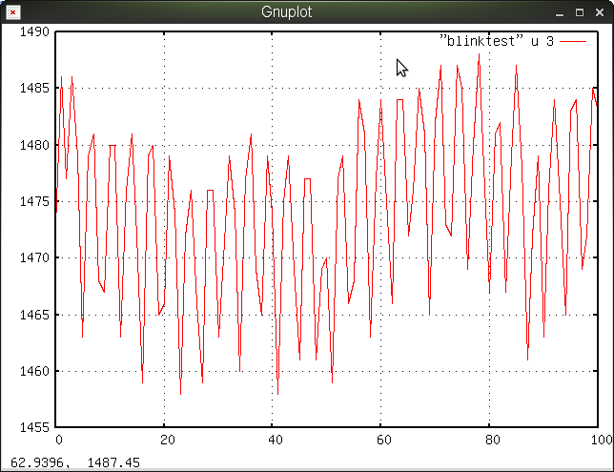Click the Gnuplot title text
This screenshot has width=614, height=472.
(286, 11)
